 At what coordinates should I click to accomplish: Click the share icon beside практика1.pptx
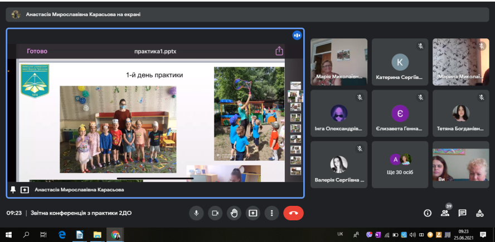(279, 51)
